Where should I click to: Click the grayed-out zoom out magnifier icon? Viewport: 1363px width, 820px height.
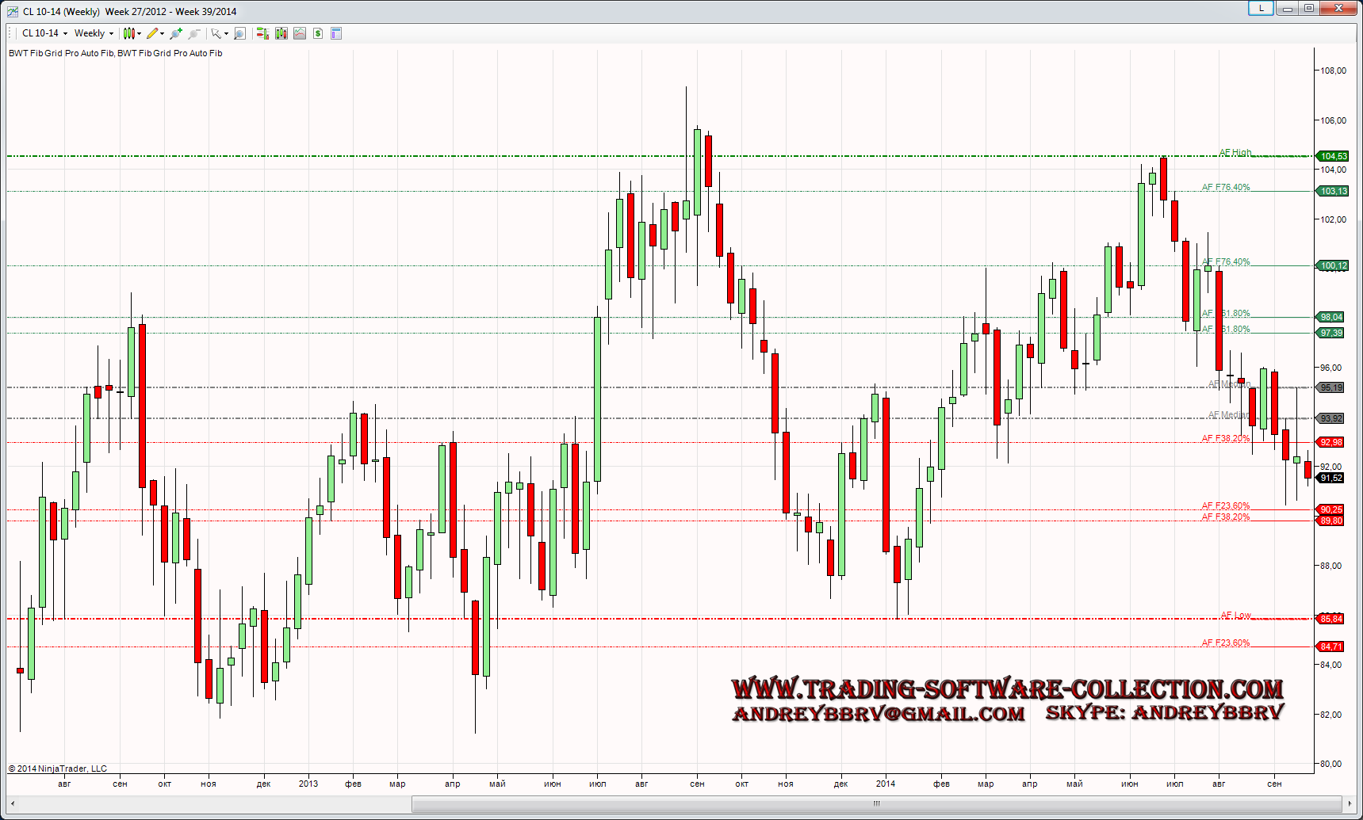click(193, 33)
